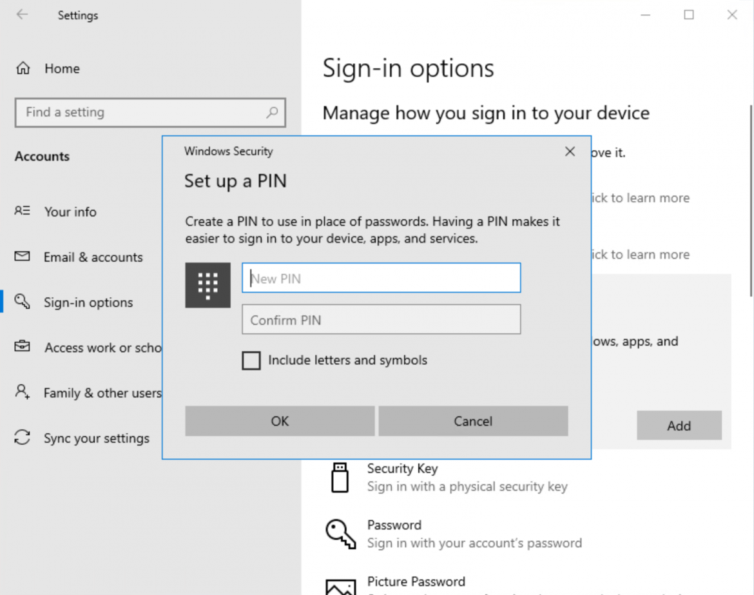
Task: Click the Home icon in the sidebar
Action: coord(21,68)
